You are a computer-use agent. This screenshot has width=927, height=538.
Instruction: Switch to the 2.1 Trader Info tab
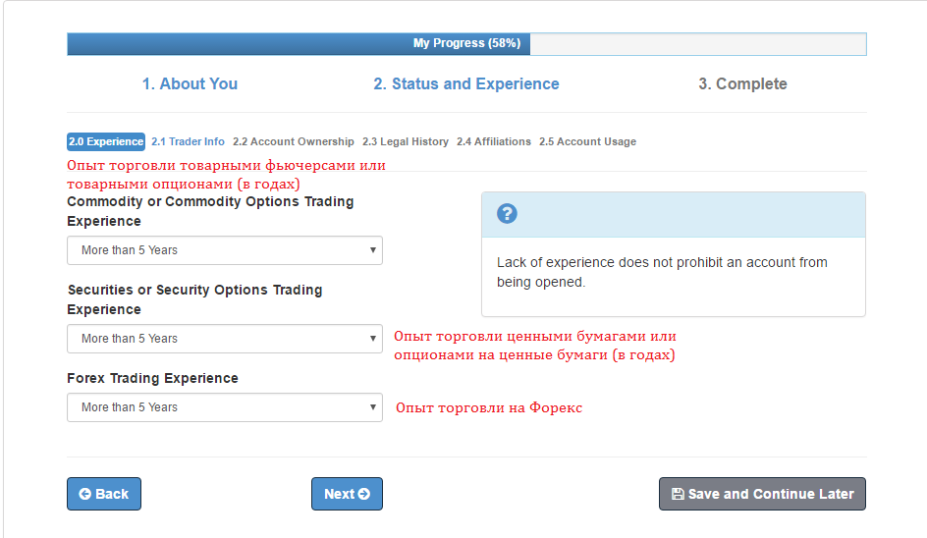pyautogui.click(x=188, y=141)
